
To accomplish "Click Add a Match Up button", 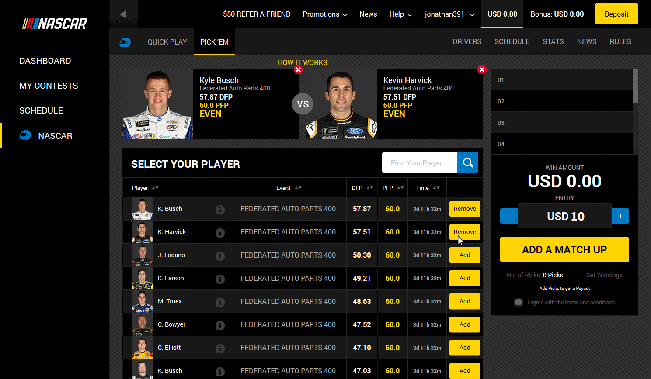I will pyautogui.click(x=564, y=250).
